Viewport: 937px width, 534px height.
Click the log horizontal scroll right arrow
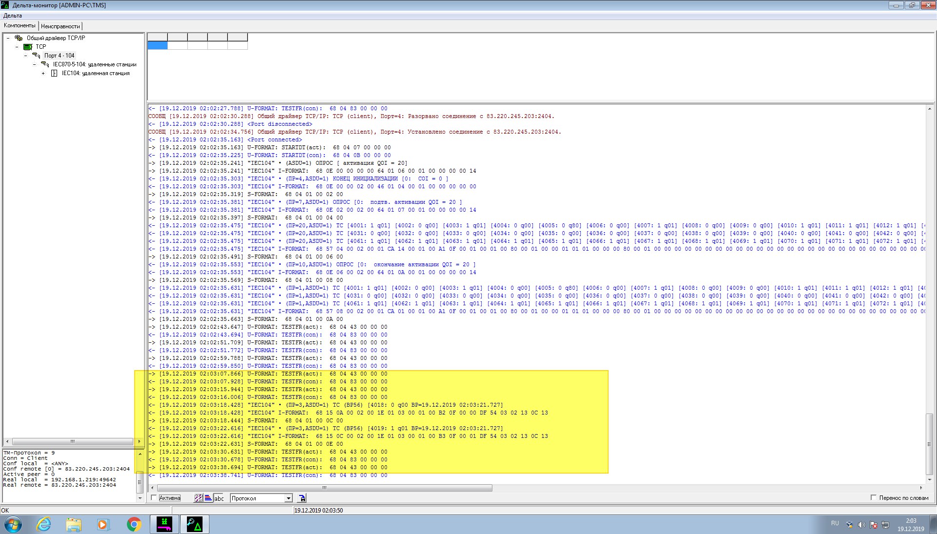click(x=921, y=488)
